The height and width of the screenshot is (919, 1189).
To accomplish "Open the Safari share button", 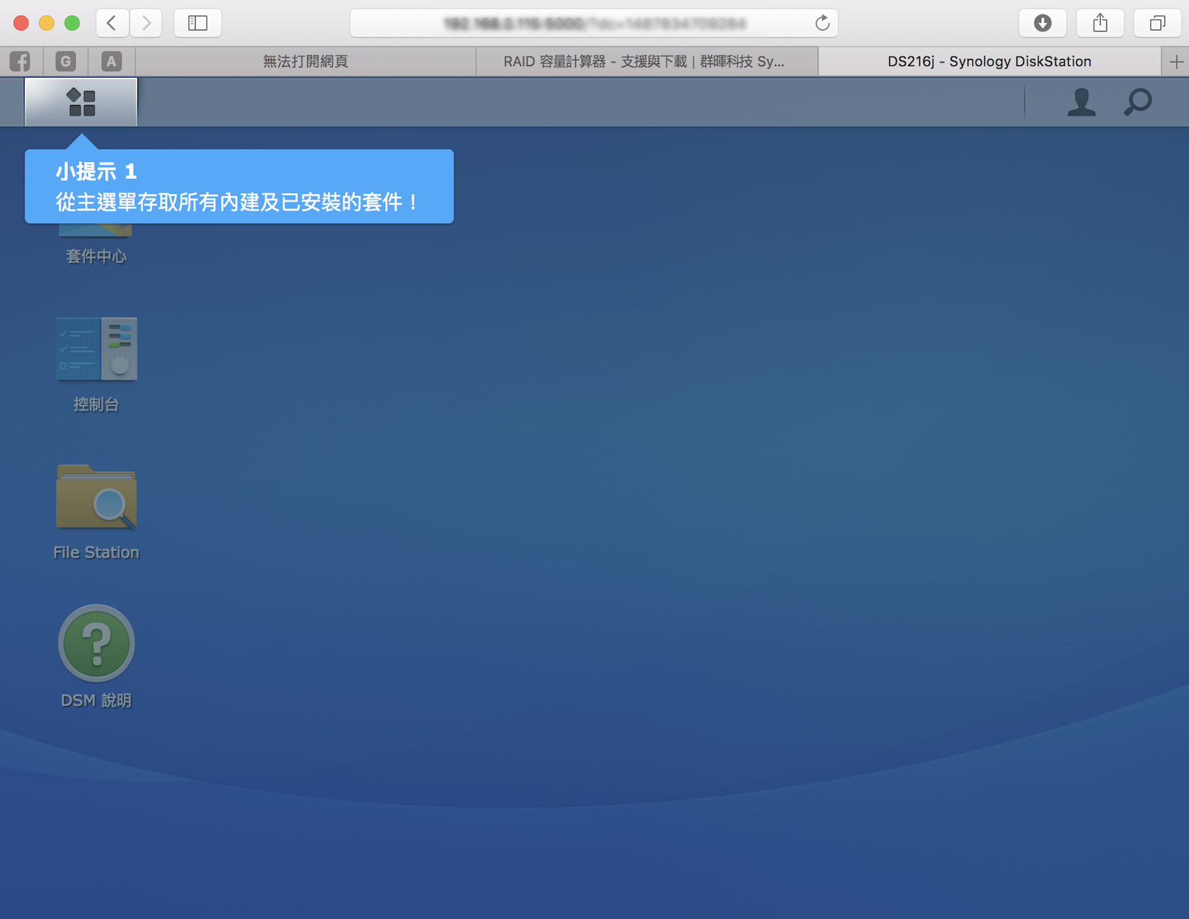I will pos(1100,23).
